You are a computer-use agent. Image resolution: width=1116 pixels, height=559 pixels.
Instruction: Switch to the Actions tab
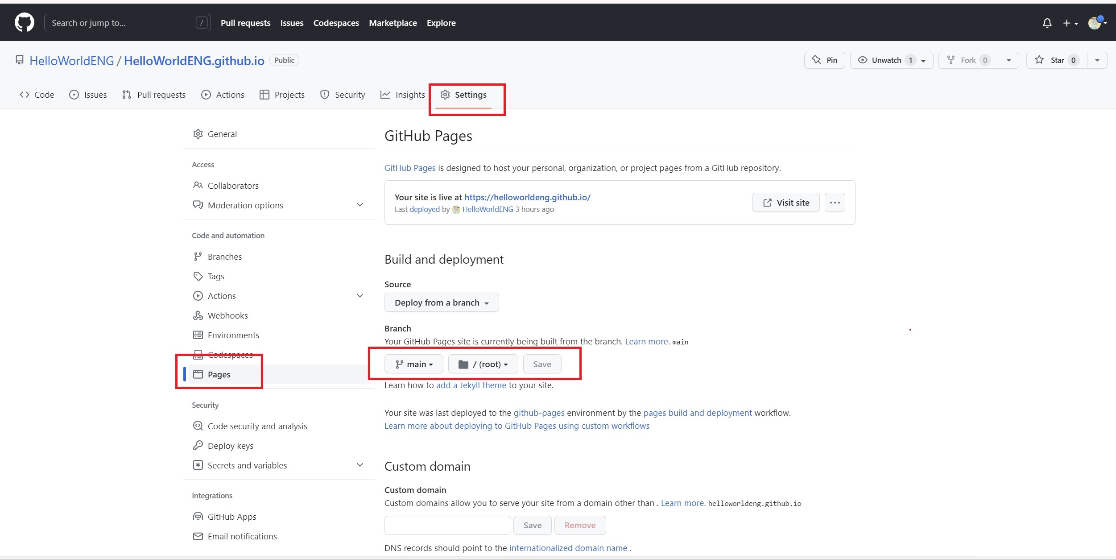(x=223, y=95)
